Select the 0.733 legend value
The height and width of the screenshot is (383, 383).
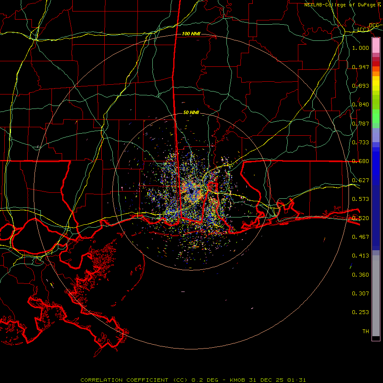[360, 142]
